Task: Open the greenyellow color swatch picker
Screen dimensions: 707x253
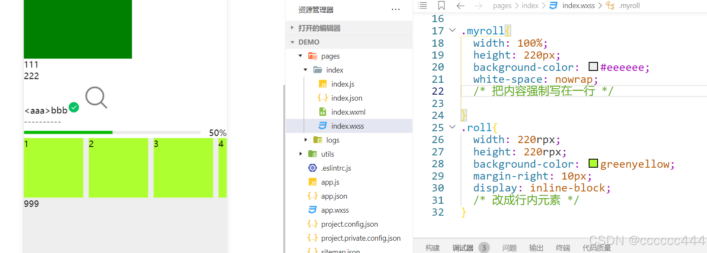Action: 593,163
